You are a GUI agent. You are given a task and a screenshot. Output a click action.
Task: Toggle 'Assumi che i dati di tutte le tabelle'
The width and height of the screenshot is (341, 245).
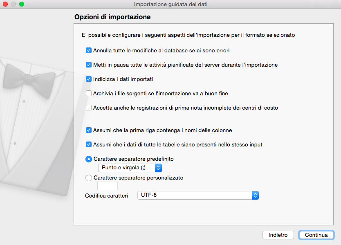tap(88, 144)
